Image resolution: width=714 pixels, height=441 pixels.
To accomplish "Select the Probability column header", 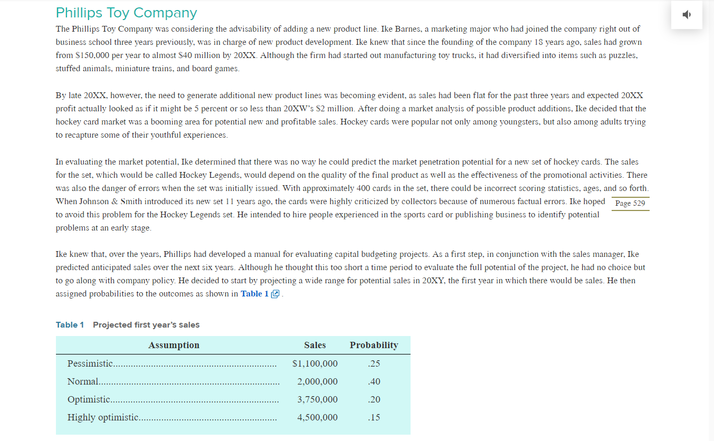I will 374,345.
